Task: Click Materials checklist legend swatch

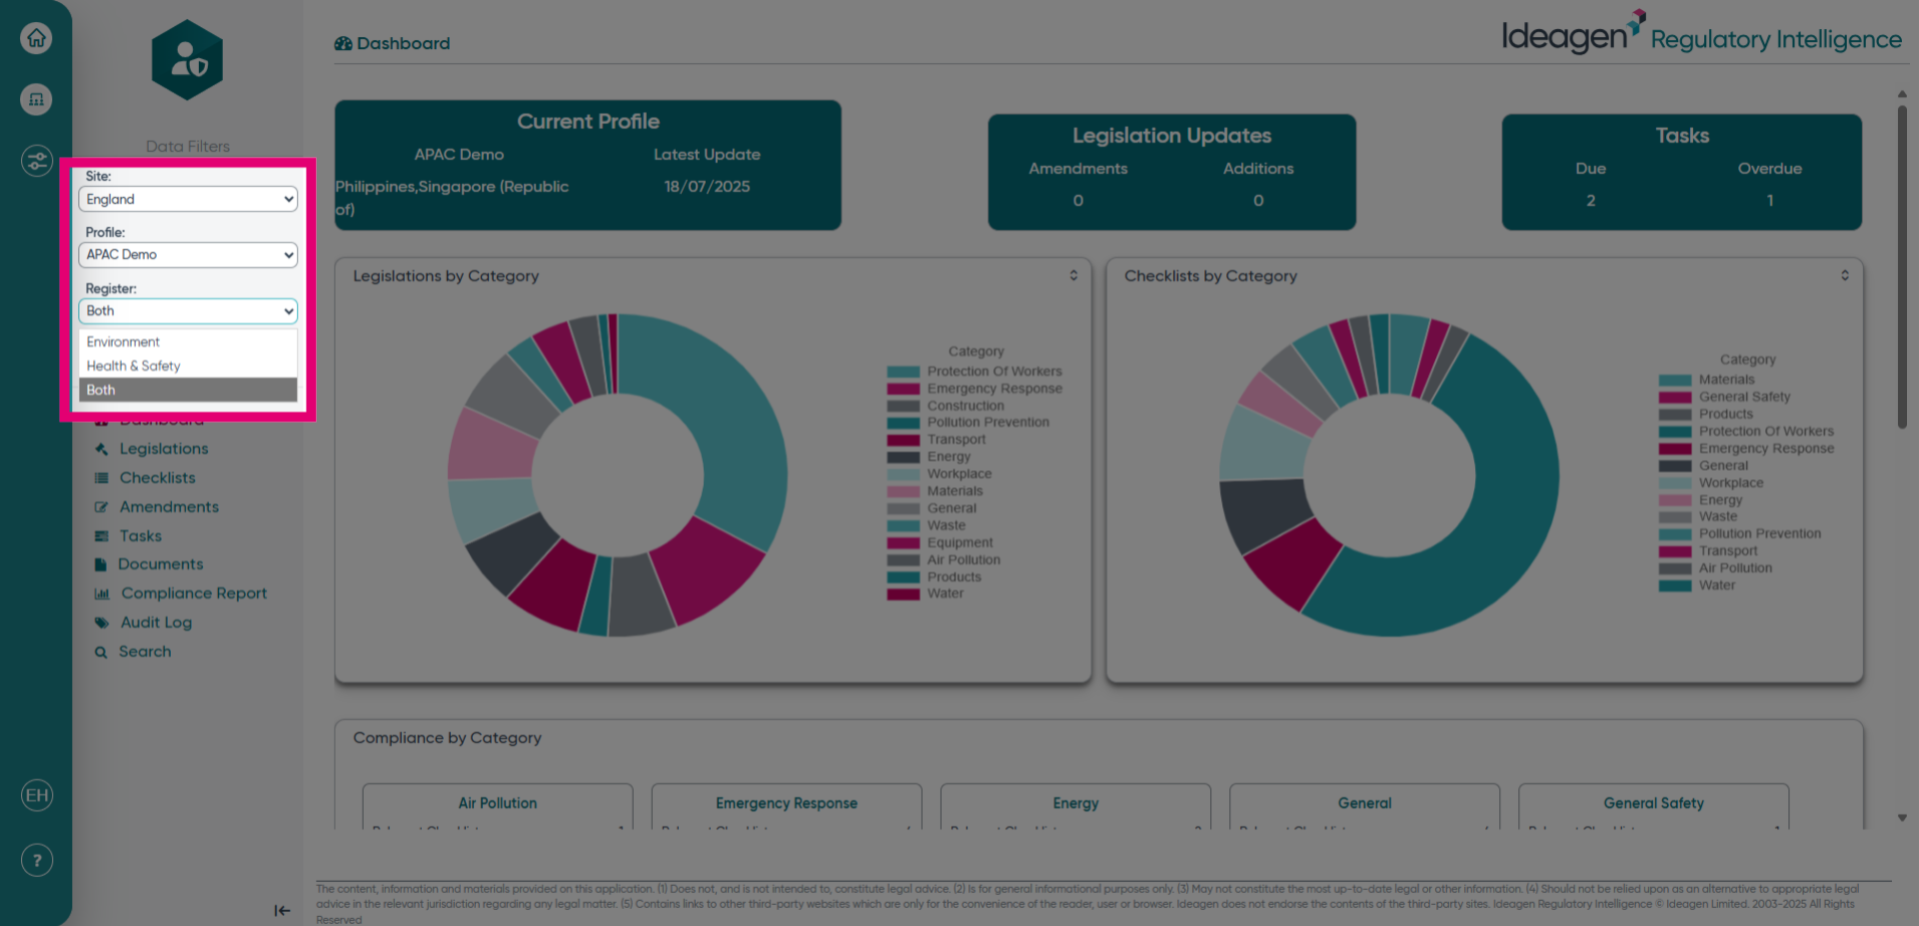Action: click(x=1675, y=380)
